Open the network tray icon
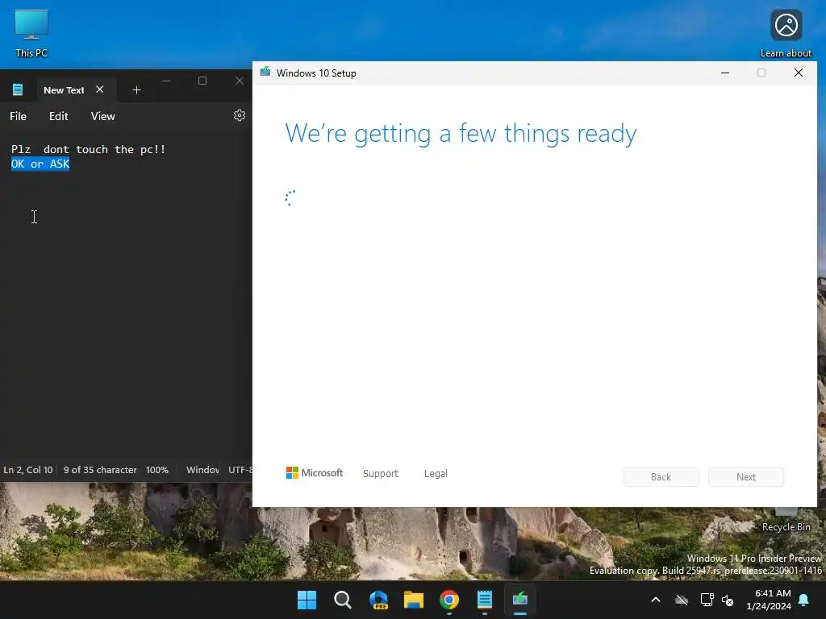The width and height of the screenshot is (826, 619). click(x=707, y=600)
